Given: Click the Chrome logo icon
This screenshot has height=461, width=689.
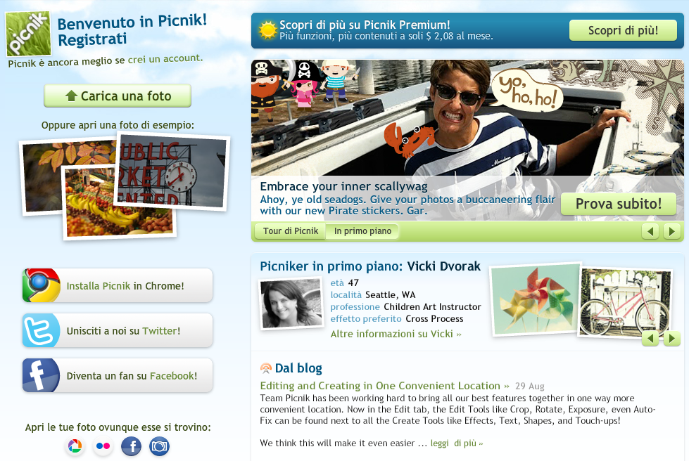Looking at the screenshot, I should pos(42,285).
